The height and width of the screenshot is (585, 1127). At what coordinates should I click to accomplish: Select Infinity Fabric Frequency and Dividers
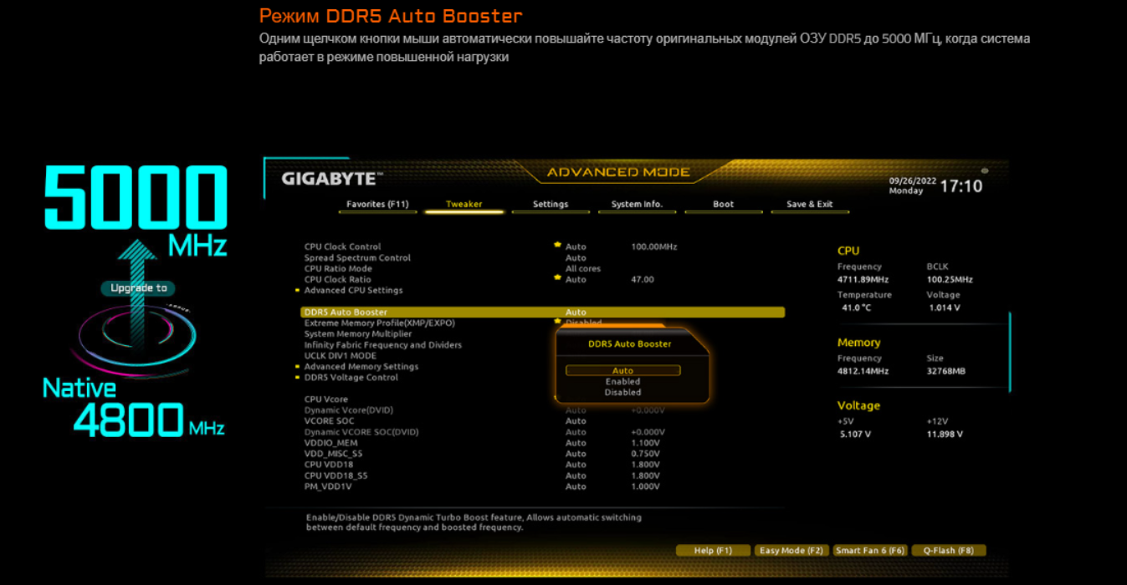point(383,344)
